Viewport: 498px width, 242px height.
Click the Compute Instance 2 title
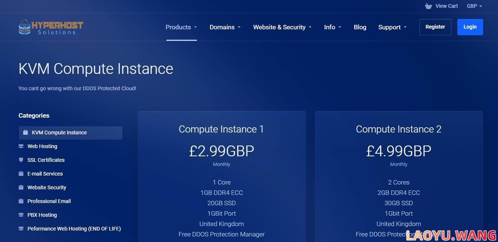[399, 129]
